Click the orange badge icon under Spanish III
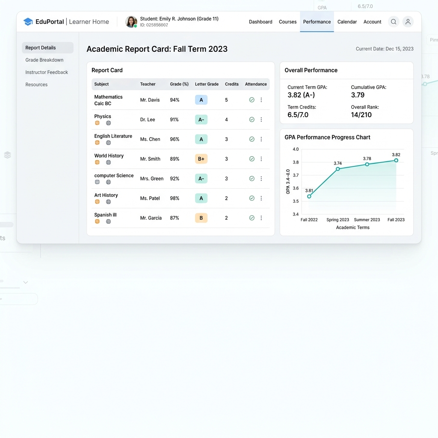The width and height of the screenshot is (438, 438). pos(97,222)
